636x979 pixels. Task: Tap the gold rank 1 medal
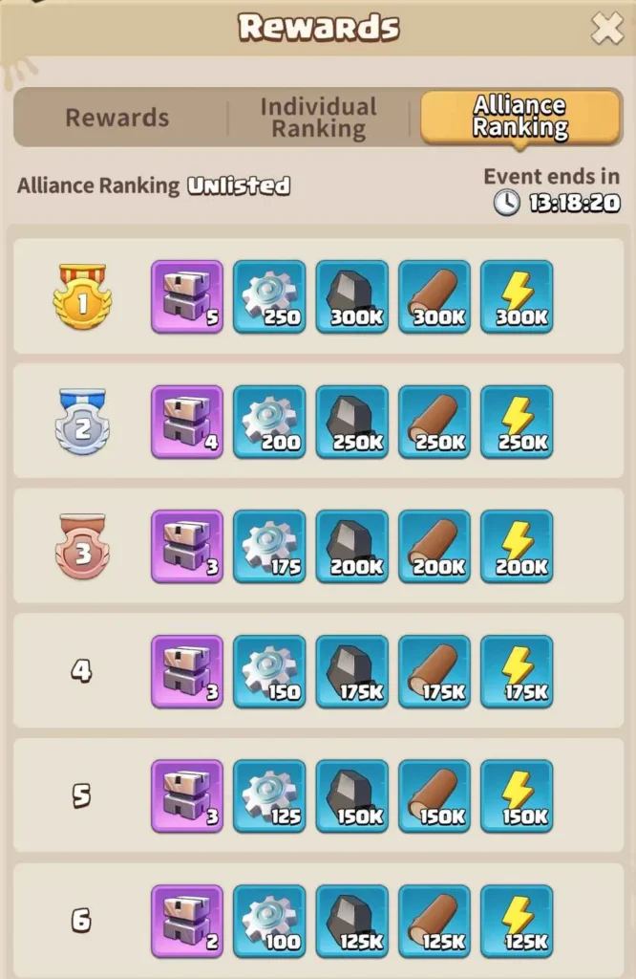pos(82,296)
